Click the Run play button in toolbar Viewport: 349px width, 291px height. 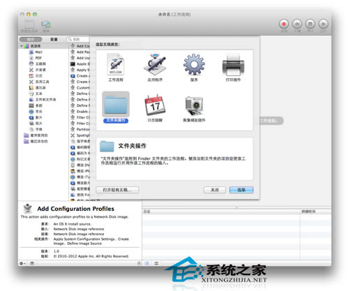point(323,24)
